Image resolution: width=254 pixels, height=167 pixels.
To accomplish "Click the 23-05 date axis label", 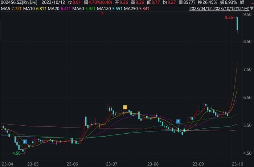I will (33, 164).
